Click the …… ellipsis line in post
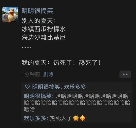 coord(26,48)
